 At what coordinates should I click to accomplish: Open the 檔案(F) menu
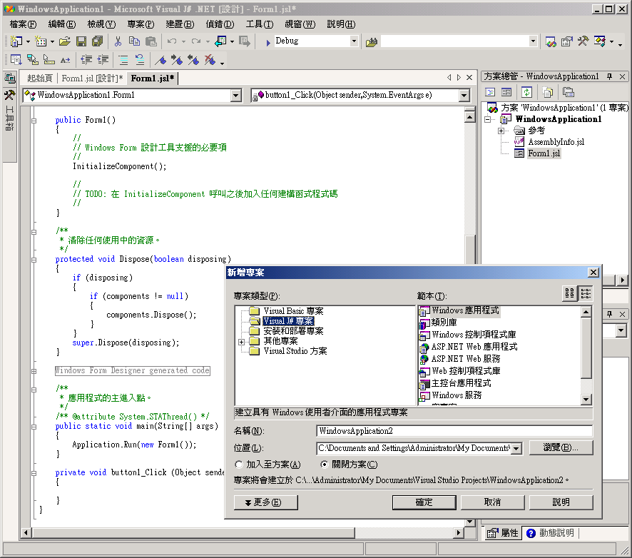(x=23, y=24)
